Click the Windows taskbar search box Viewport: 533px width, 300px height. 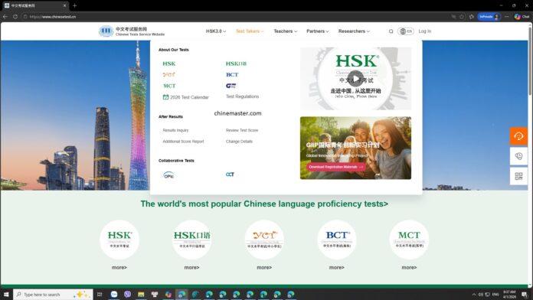[x=53, y=294]
